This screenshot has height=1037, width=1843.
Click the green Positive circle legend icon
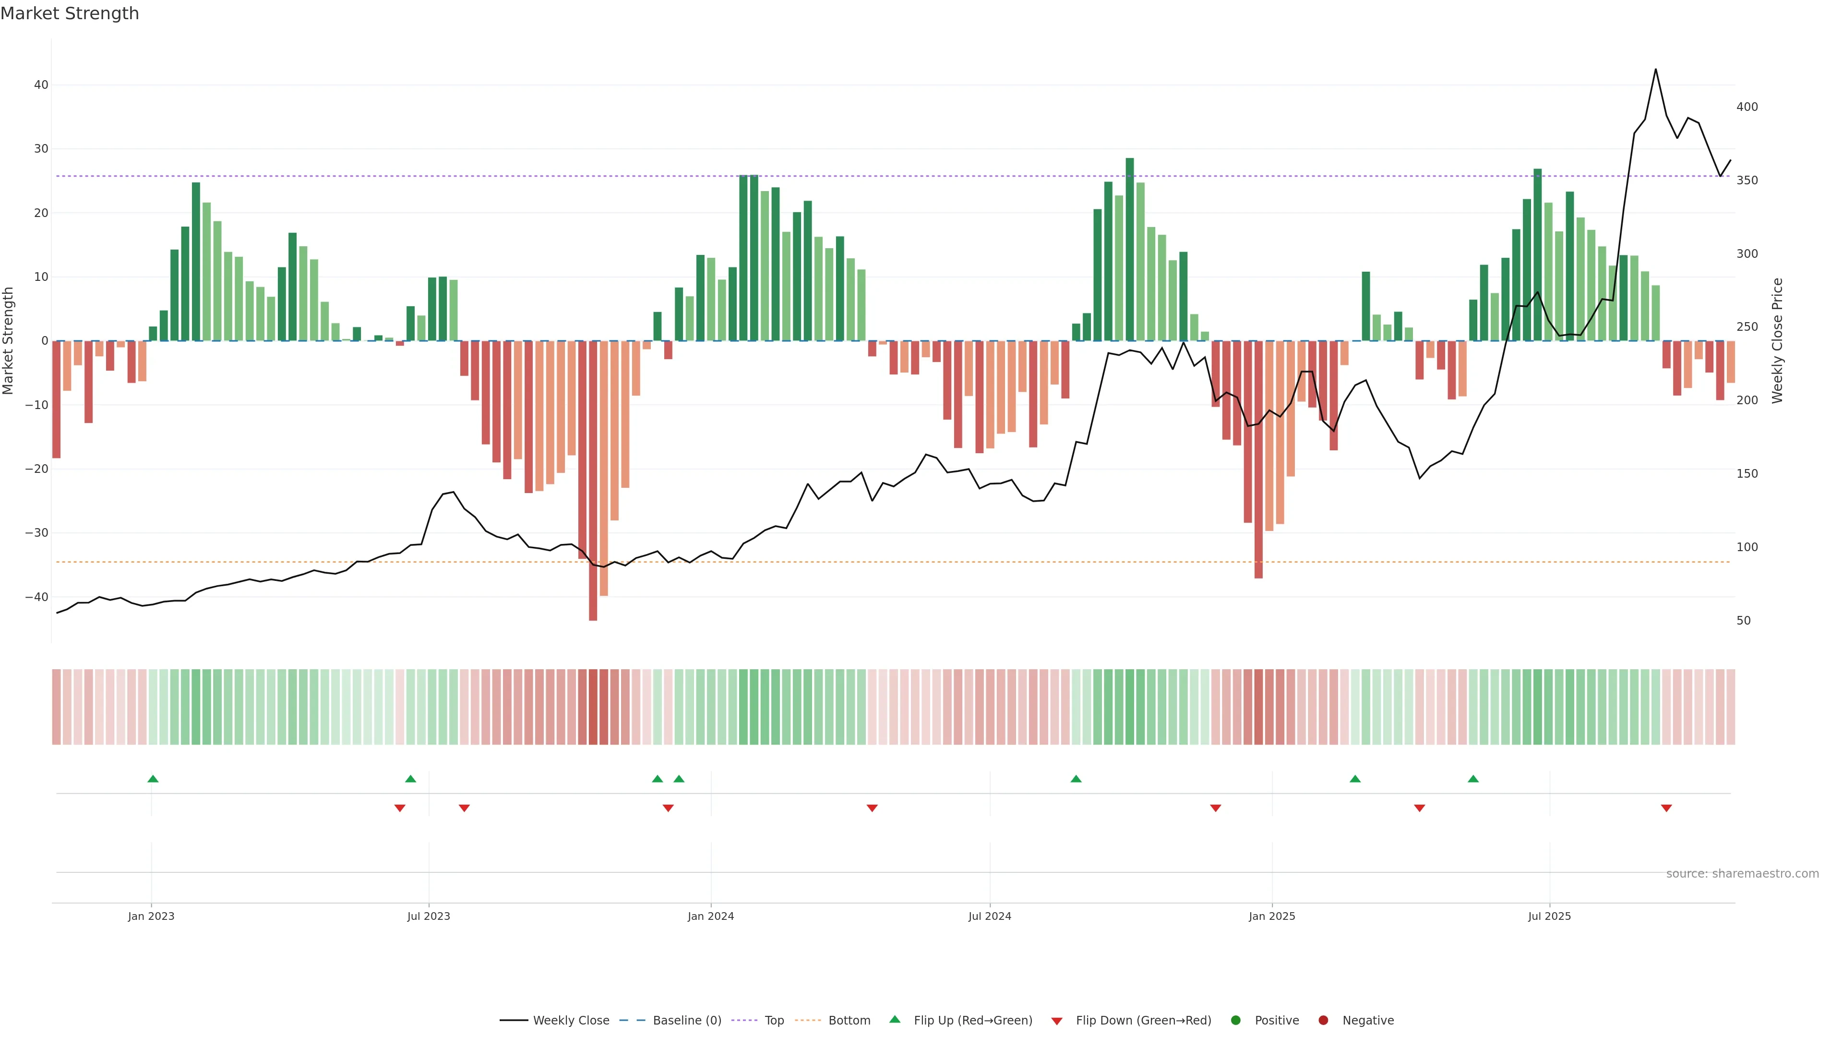(1235, 1021)
